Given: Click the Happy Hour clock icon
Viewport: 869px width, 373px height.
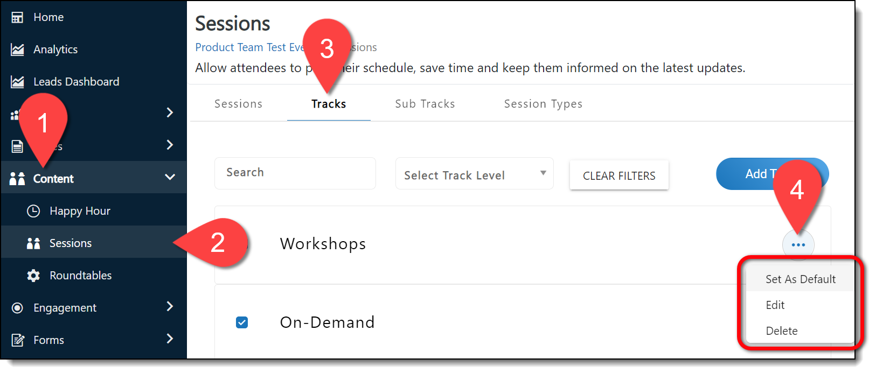Looking at the screenshot, I should pos(33,211).
